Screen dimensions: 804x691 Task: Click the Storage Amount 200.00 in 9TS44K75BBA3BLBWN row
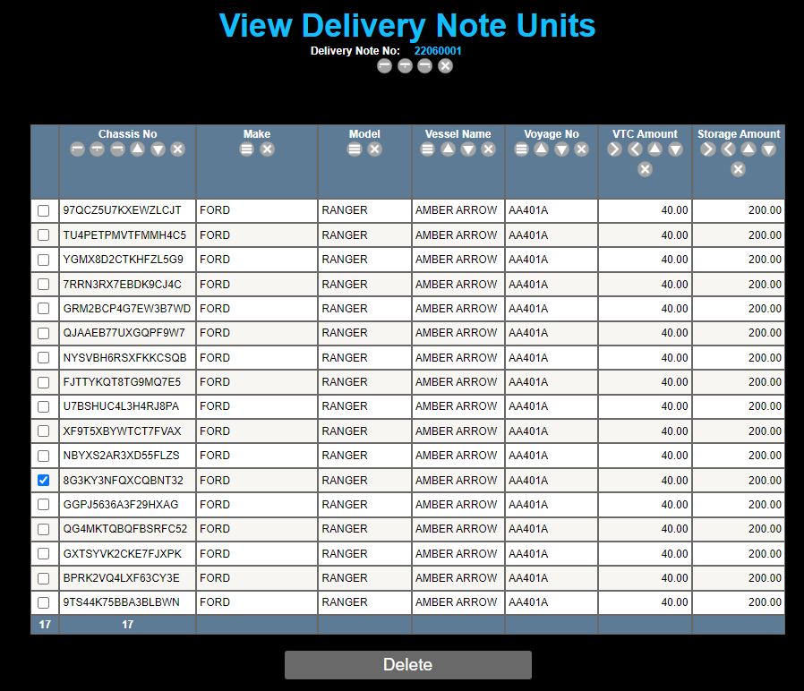click(765, 602)
